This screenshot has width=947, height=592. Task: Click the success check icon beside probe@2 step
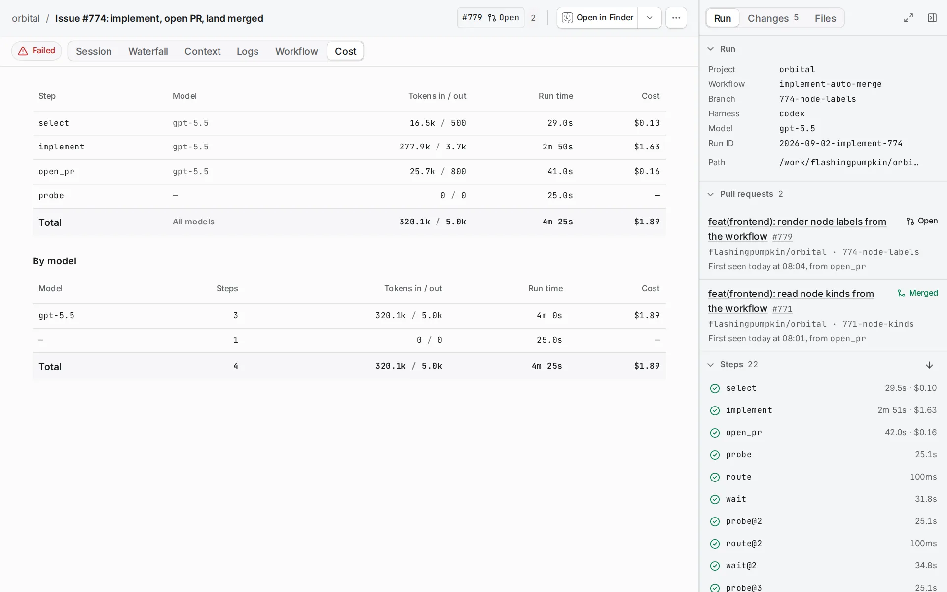tap(715, 522)
